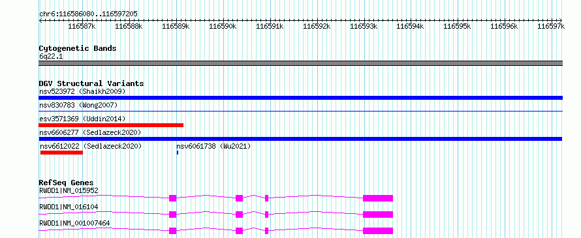The width and height of the screenshot is (581, 238).
Task: Click the esv3571369 (Uddin2014) label
Action: click(82, 119)
